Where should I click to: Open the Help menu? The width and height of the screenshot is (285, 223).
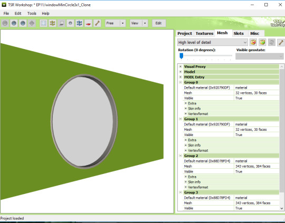(x=45, y=13)
